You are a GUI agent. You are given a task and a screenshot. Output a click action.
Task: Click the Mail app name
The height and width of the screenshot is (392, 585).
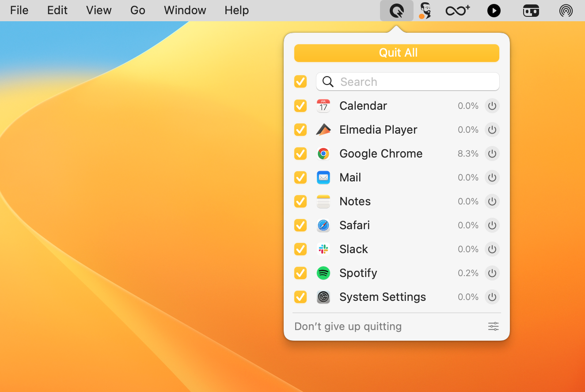(350, 177)
